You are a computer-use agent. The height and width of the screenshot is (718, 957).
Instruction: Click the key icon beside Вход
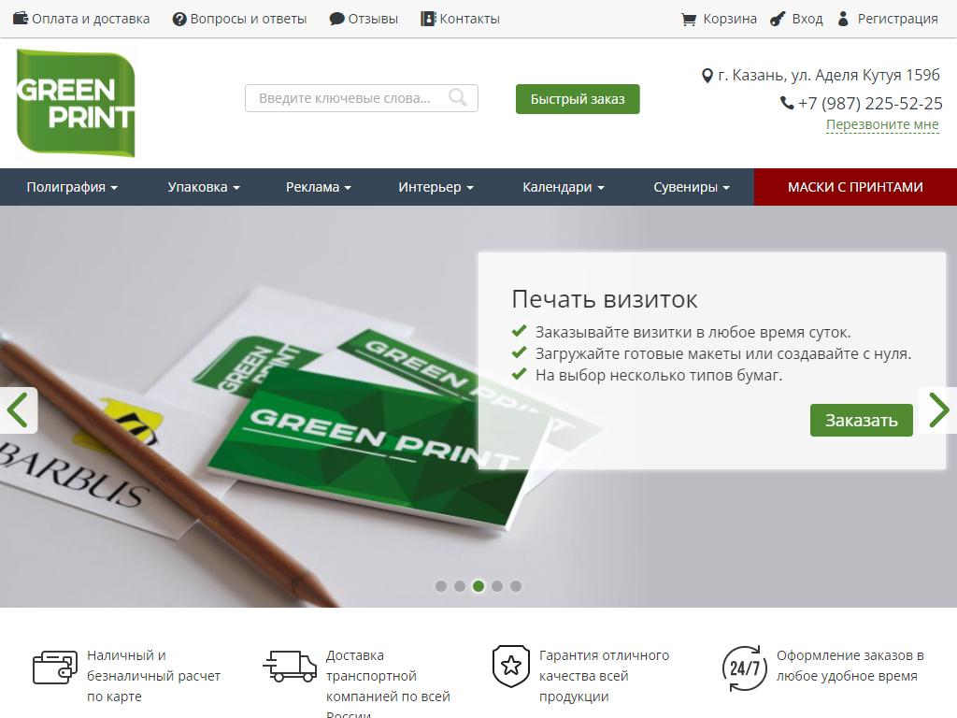778,19
